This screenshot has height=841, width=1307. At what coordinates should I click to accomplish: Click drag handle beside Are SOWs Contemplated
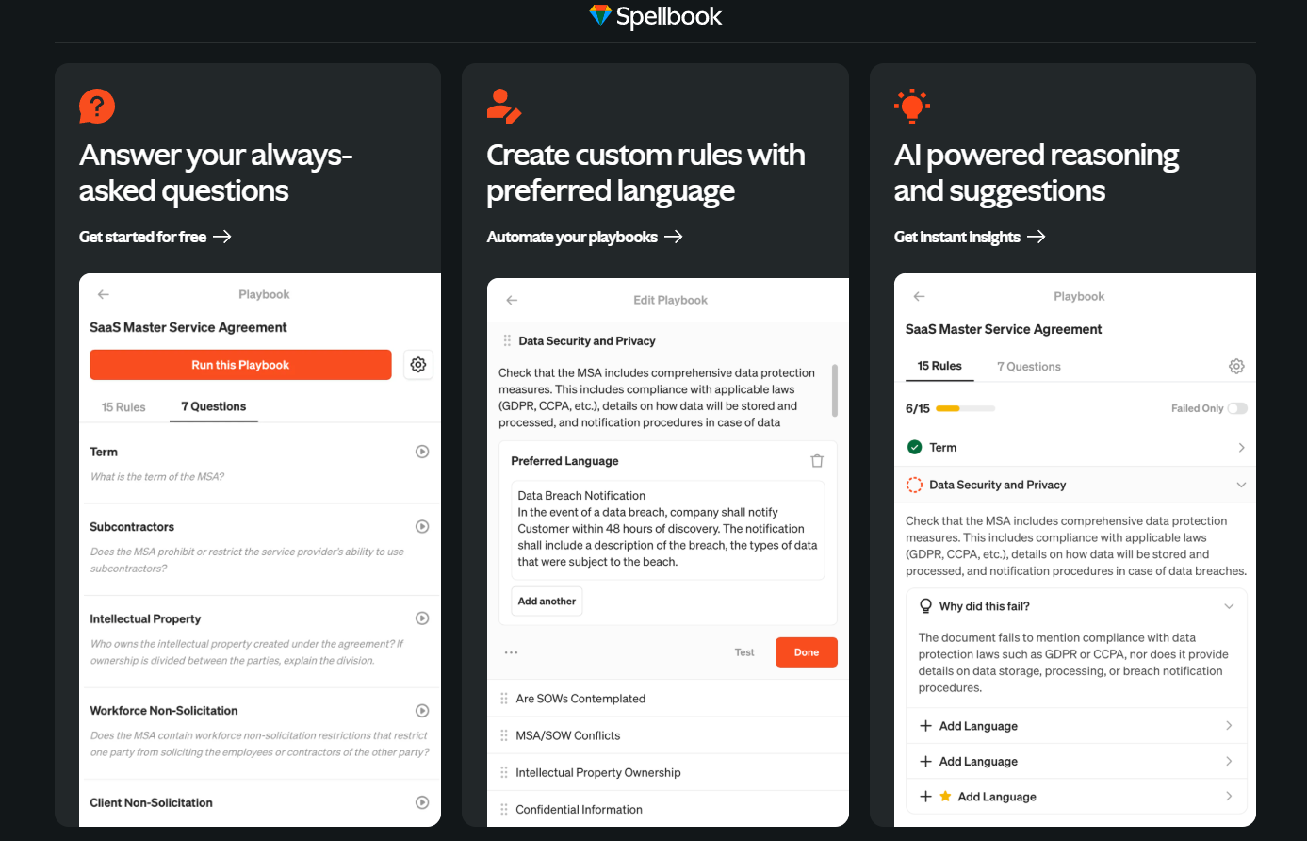coord(504,699)
